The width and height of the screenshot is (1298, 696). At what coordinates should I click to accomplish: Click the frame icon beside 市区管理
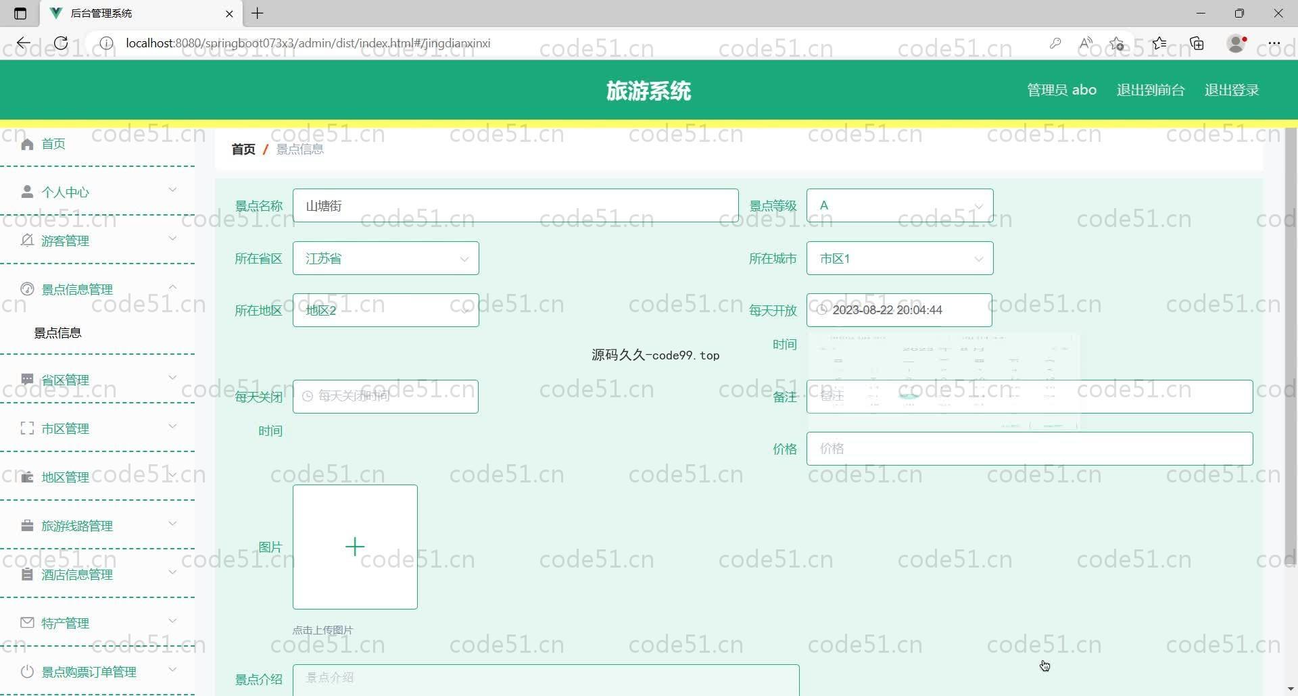click(x=27, y=428)
